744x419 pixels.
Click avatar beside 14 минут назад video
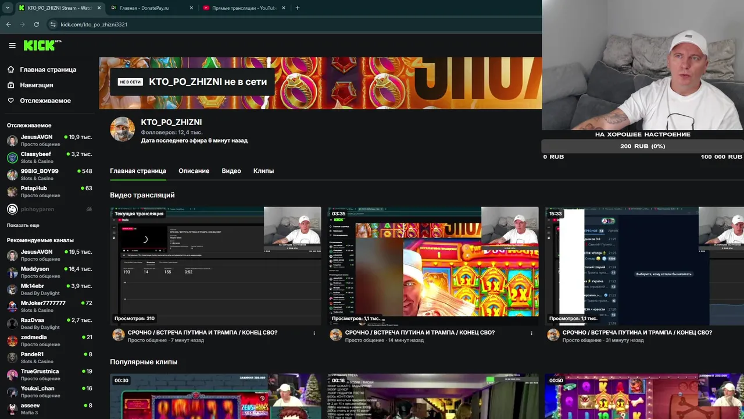(x=336, y=335)
